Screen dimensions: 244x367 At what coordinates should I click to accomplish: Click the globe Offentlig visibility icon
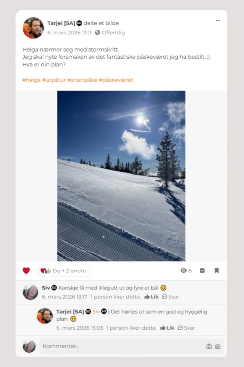click(x=97, y=33)
